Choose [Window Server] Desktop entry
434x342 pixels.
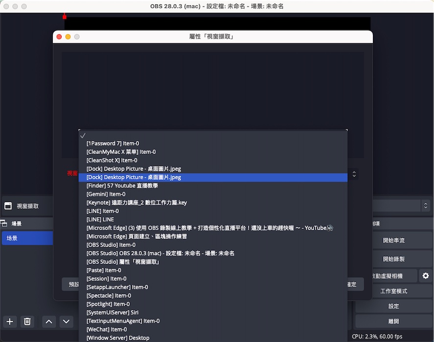tap(213, 338)
